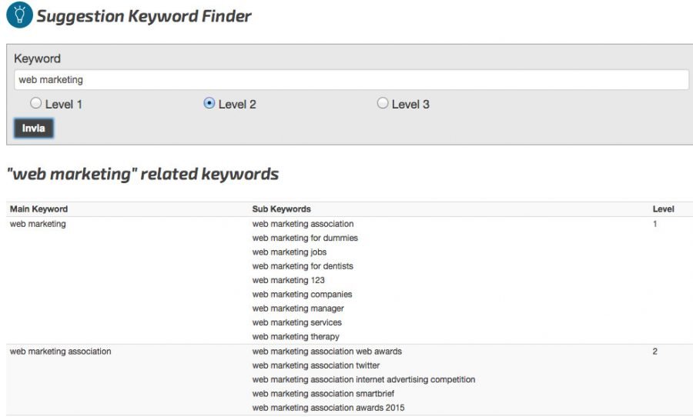Click 'web marketing companies' entry
This screenshot has height=417, width=693.
tap(303, 295)
